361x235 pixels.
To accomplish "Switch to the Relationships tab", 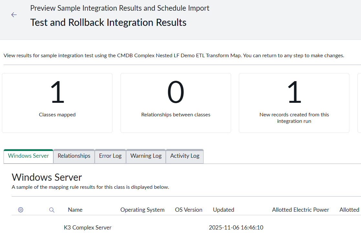I will pos(74,156).
